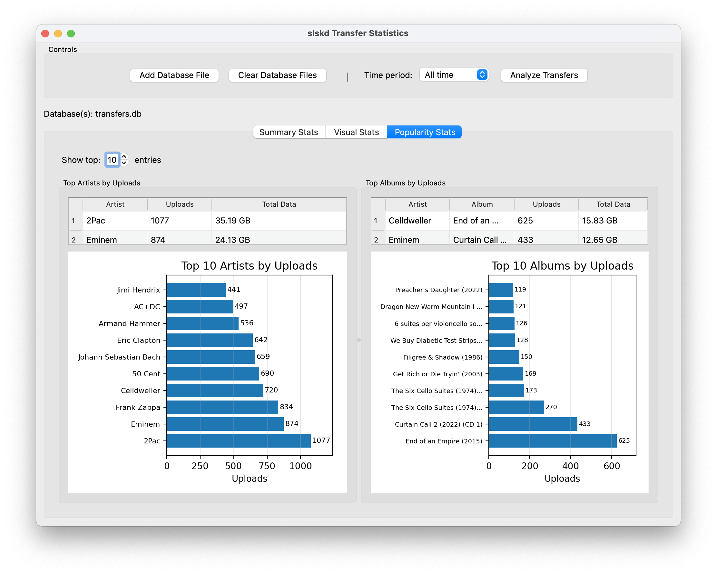This screenshot has height=574, width=717.
Task: Click the Jimi Hendrix bar in chart
Action: point(196,290)
